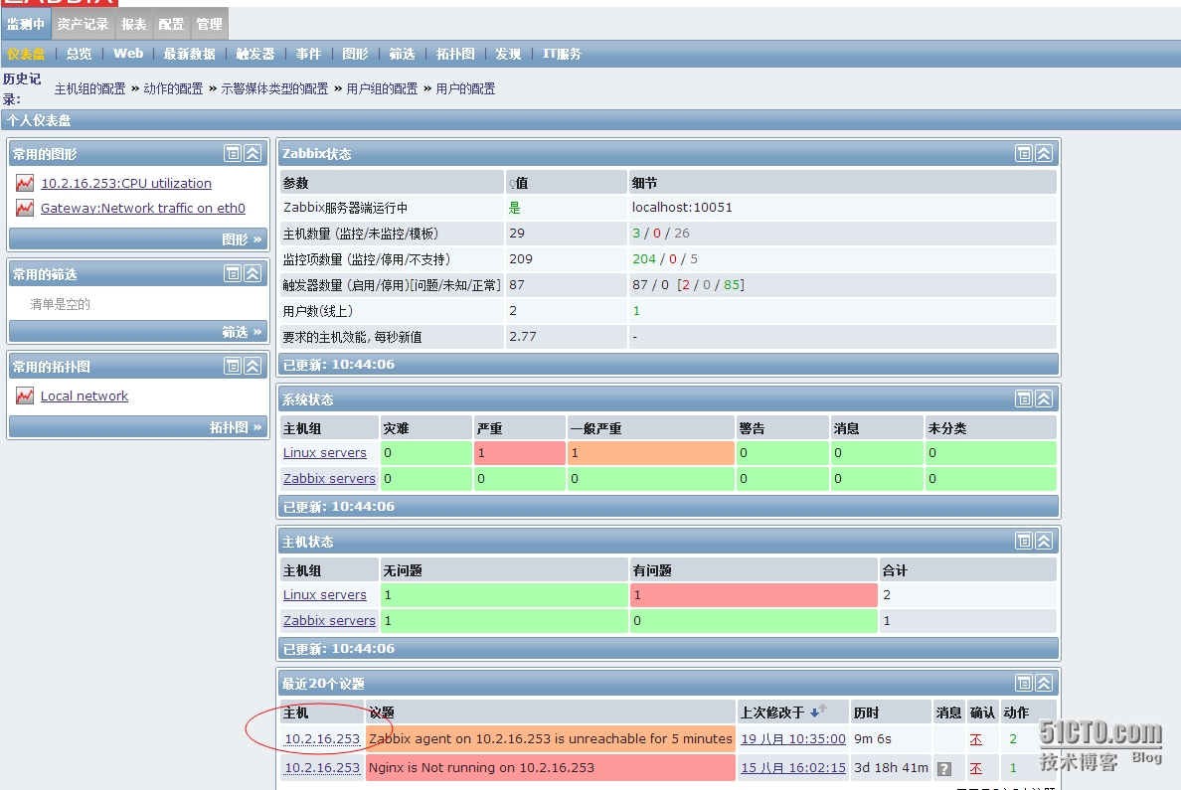Viewport: 1181px width, 790px height.
Task: Open the 配置 main tab
Action: pos(171,24)
